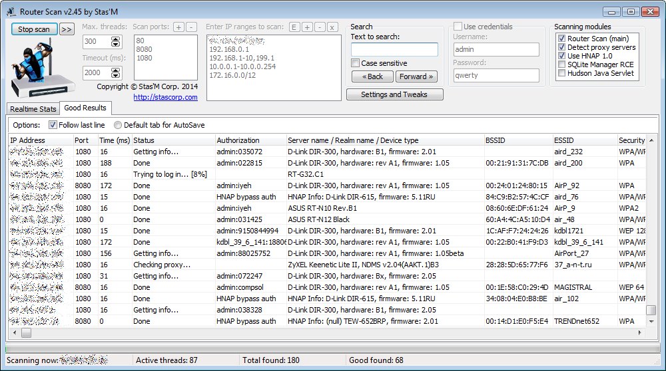The height and width of the screenshot is (371, 666).
Task: Toggle Detect proxy servers module
Action: click(x=561, y=47)
